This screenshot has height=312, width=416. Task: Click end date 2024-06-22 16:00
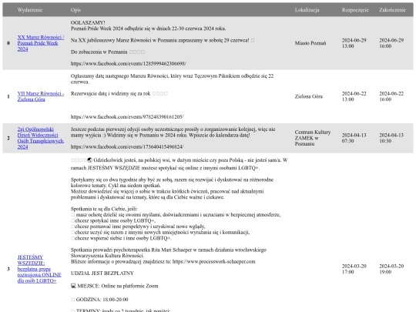click(391, 96)
